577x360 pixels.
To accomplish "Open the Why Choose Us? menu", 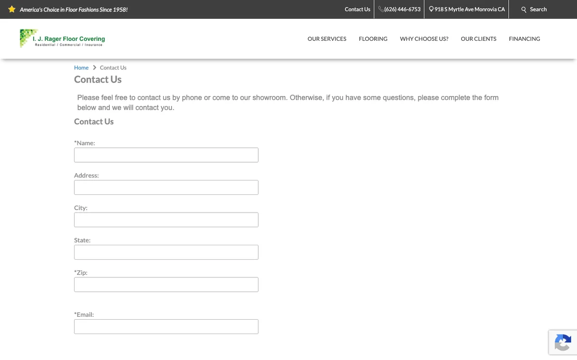I will pos(424,39).
